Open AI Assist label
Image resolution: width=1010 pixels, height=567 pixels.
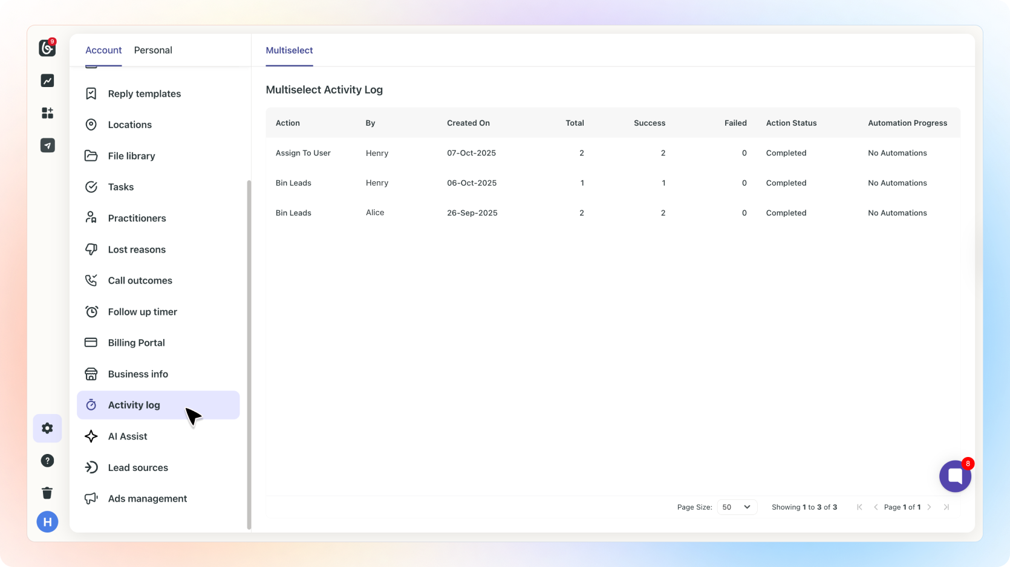(x=128, y=436)
